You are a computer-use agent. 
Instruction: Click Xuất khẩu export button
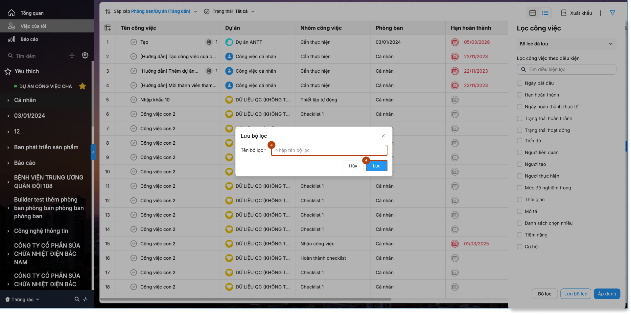click(577, 13)
